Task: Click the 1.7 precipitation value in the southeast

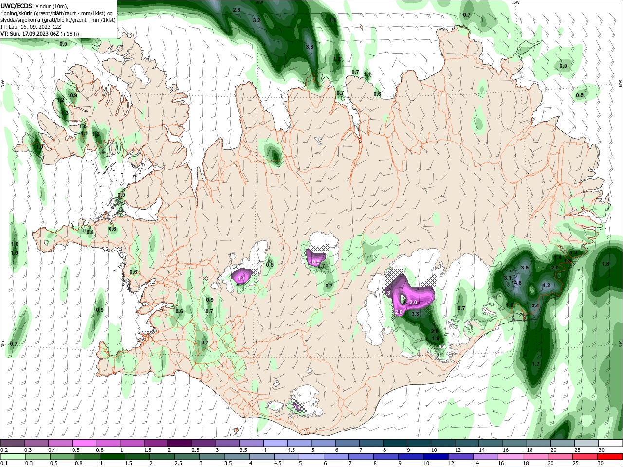Action: pos(536,364)
